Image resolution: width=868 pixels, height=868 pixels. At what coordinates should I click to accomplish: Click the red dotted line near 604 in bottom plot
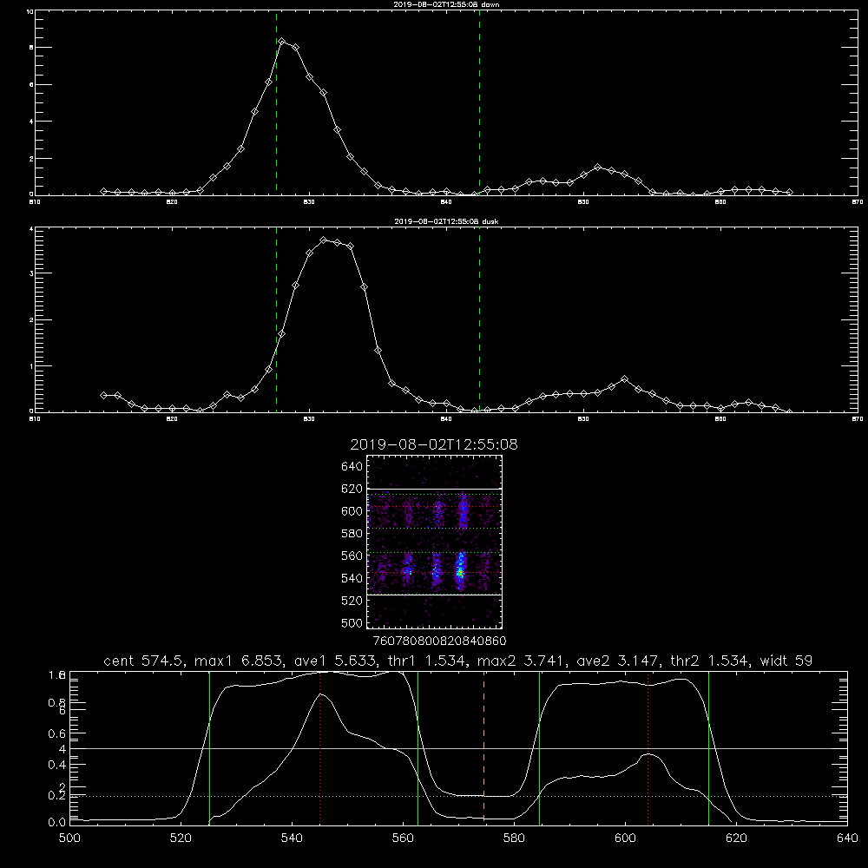click(648, 747)
